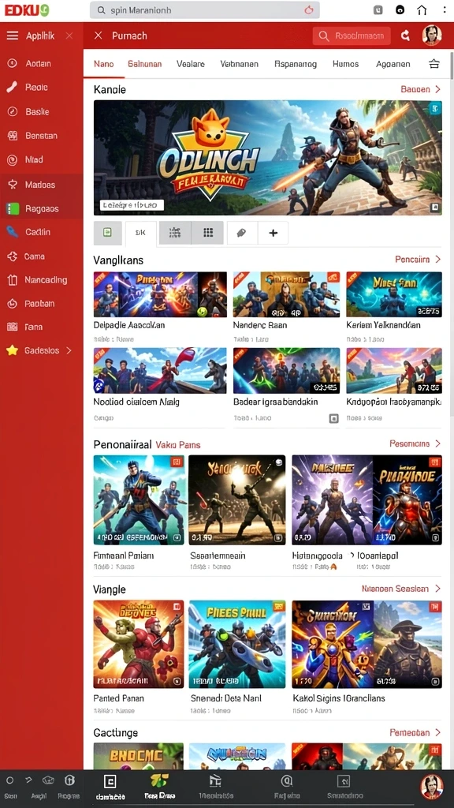Open the Nlad sidebar entry
Screen dimensions: 454x808
click(x=34, y=159)
